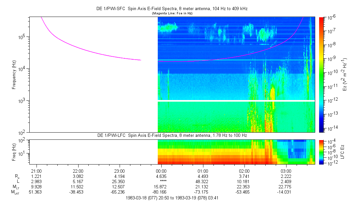Click the '****' L value under 00:00
This screenshot has width=353, height=202.
[x=161, y=181]
